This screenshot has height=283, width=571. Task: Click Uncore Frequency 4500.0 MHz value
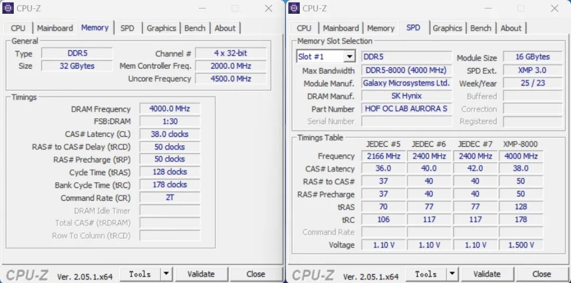(x=231, y=79)
